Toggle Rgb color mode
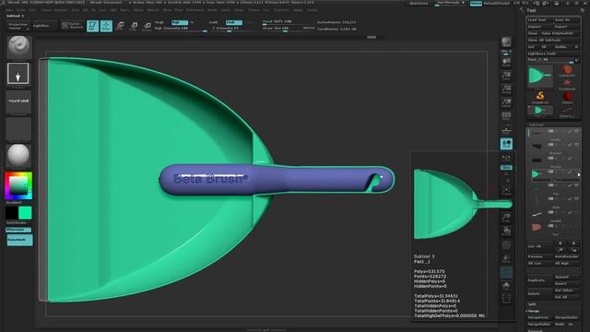Viewport: 590px width, 332px height. pos(180,22)
